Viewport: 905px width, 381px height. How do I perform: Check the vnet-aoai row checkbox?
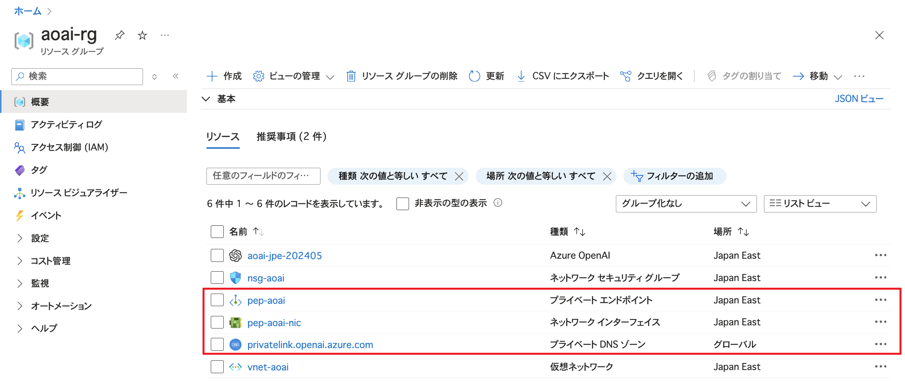pyautogui.click(x=217, y=367)
